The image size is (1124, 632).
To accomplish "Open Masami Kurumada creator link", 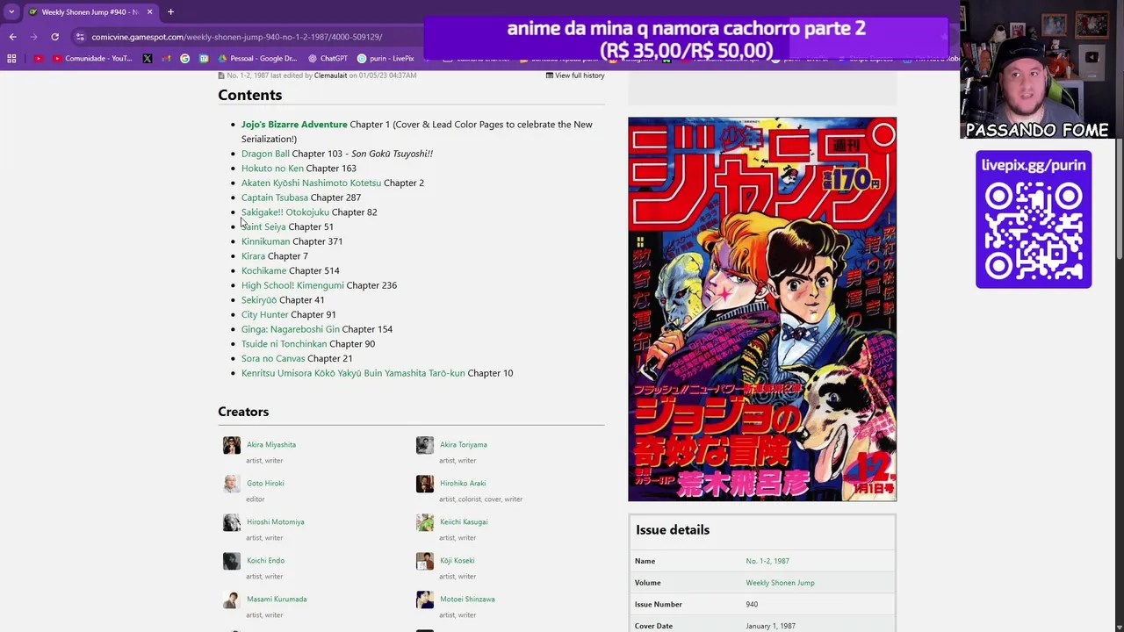I will [277, 600].
